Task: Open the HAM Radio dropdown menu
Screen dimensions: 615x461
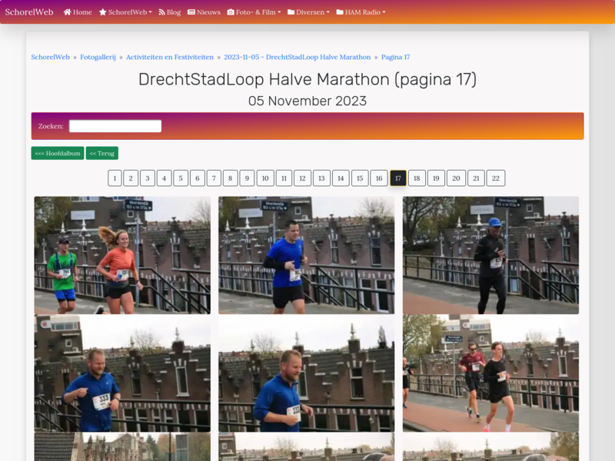Action: pyautogui.click(x=361, y=12)
